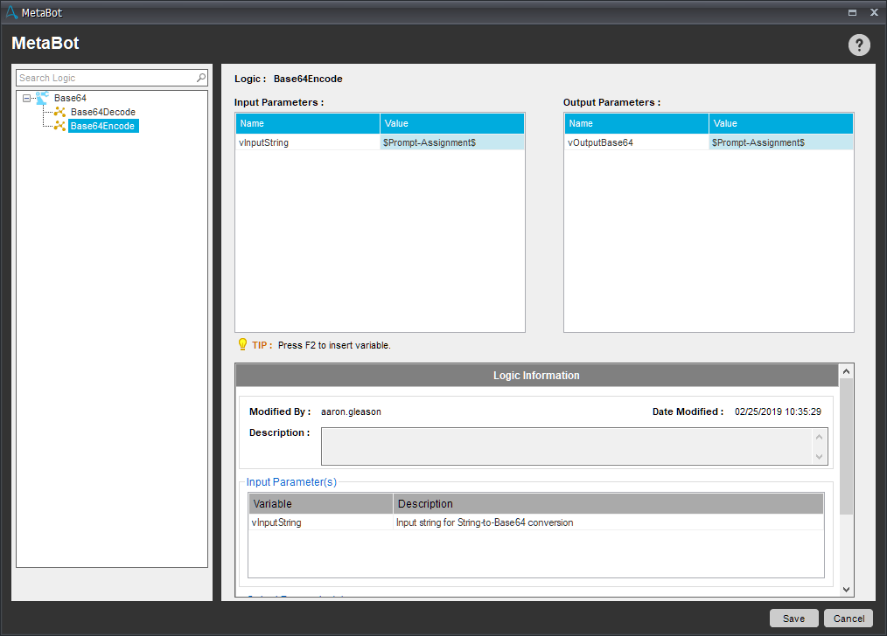Edit the vInputString value cell

(x=451, y=142)
